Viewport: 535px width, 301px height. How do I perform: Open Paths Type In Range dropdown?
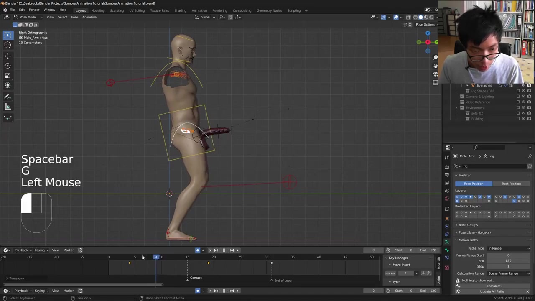pos(509,248)
